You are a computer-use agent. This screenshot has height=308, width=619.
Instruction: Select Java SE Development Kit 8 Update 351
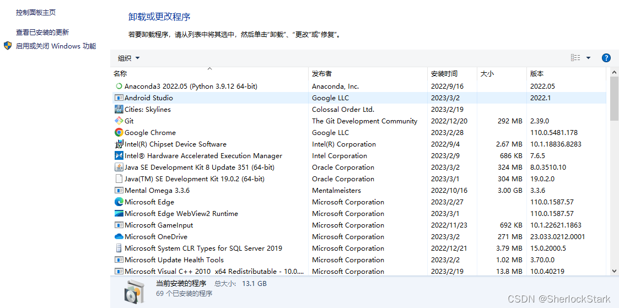pos(200,167)
